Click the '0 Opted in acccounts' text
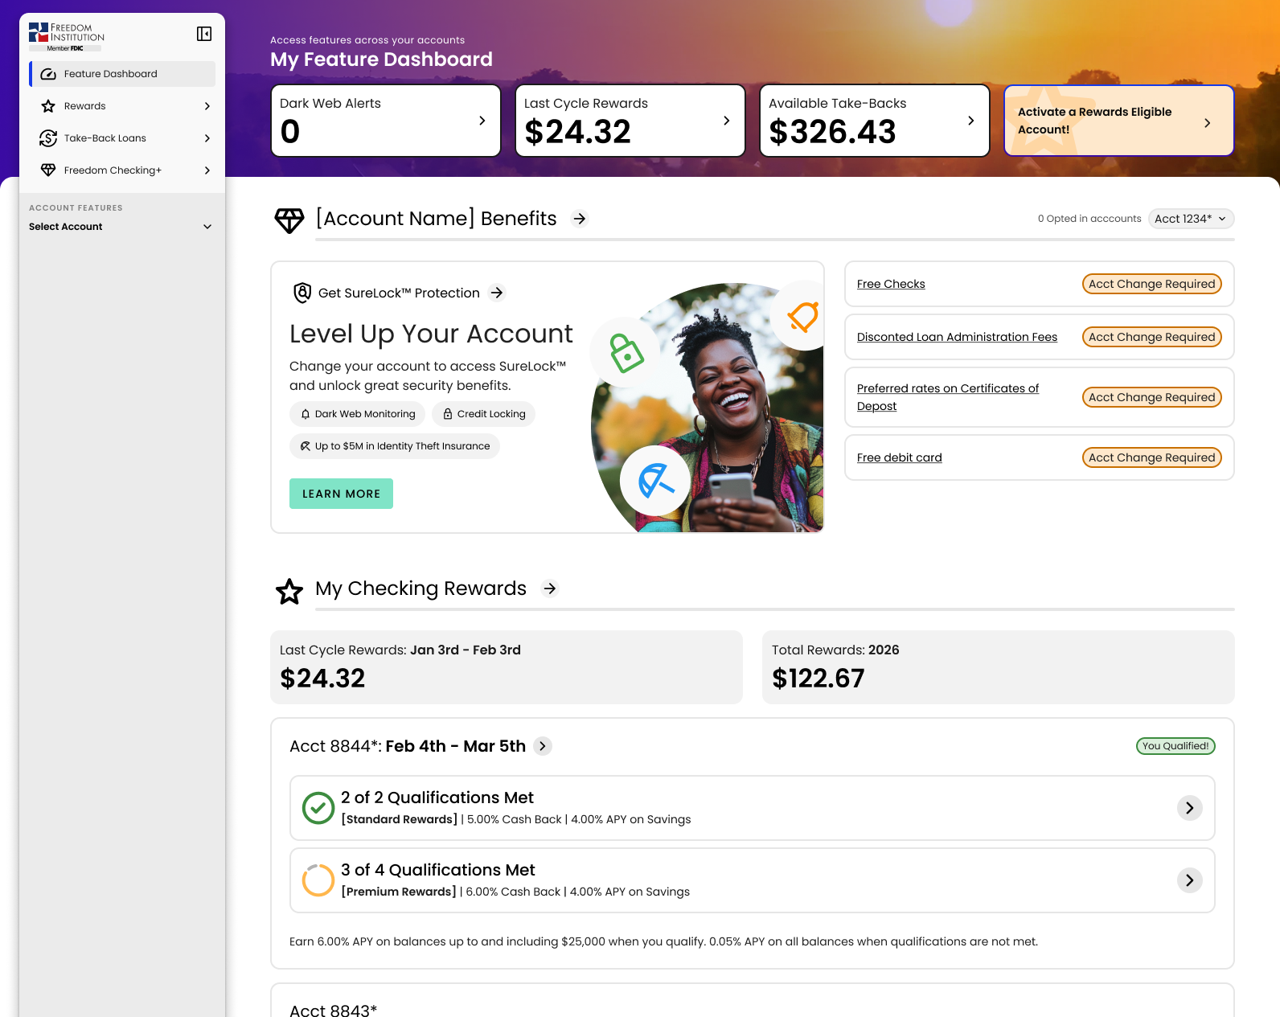The image size is (1280, 1017). coord(1089,219)
